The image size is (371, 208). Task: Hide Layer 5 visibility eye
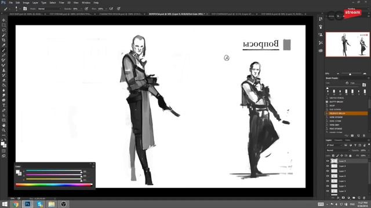coord(328,181)
